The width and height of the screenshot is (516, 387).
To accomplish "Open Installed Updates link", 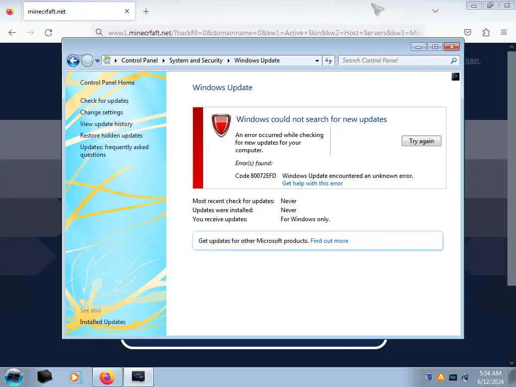I will (103, 322).
